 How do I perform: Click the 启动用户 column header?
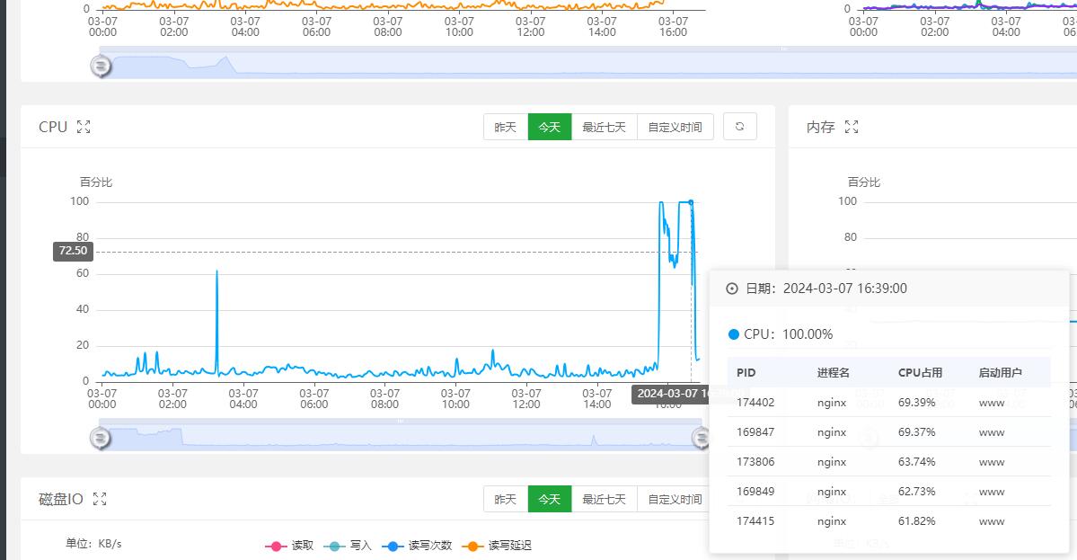pos(1000,373)
